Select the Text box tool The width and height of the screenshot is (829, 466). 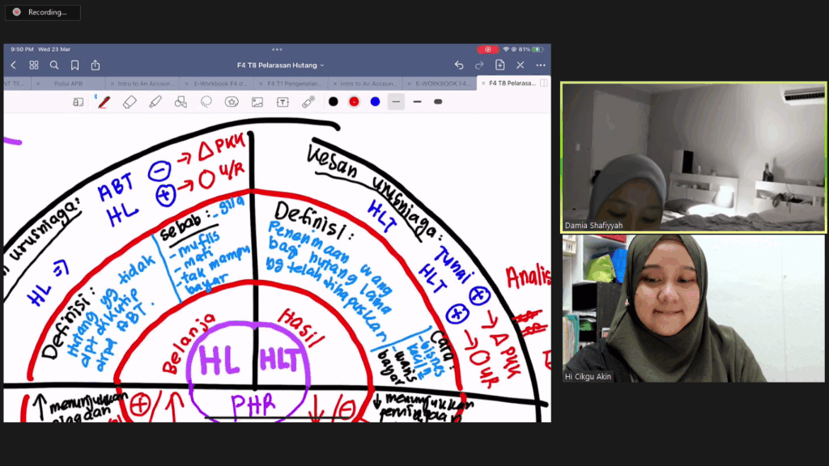[283, 102]
